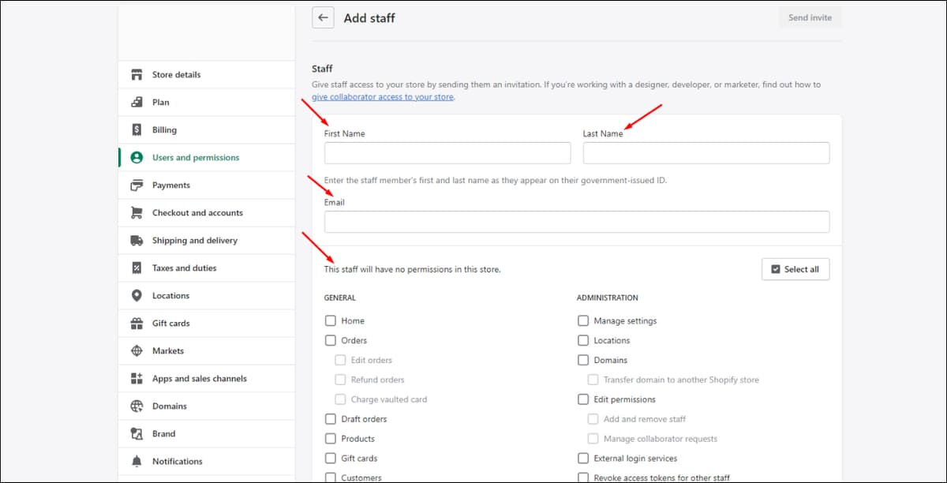Click the Plan icon in sidebar

click(x=137, y=103)
